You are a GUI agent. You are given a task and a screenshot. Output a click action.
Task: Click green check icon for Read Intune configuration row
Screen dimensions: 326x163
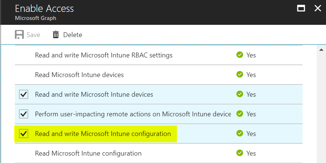pos(240,153)
